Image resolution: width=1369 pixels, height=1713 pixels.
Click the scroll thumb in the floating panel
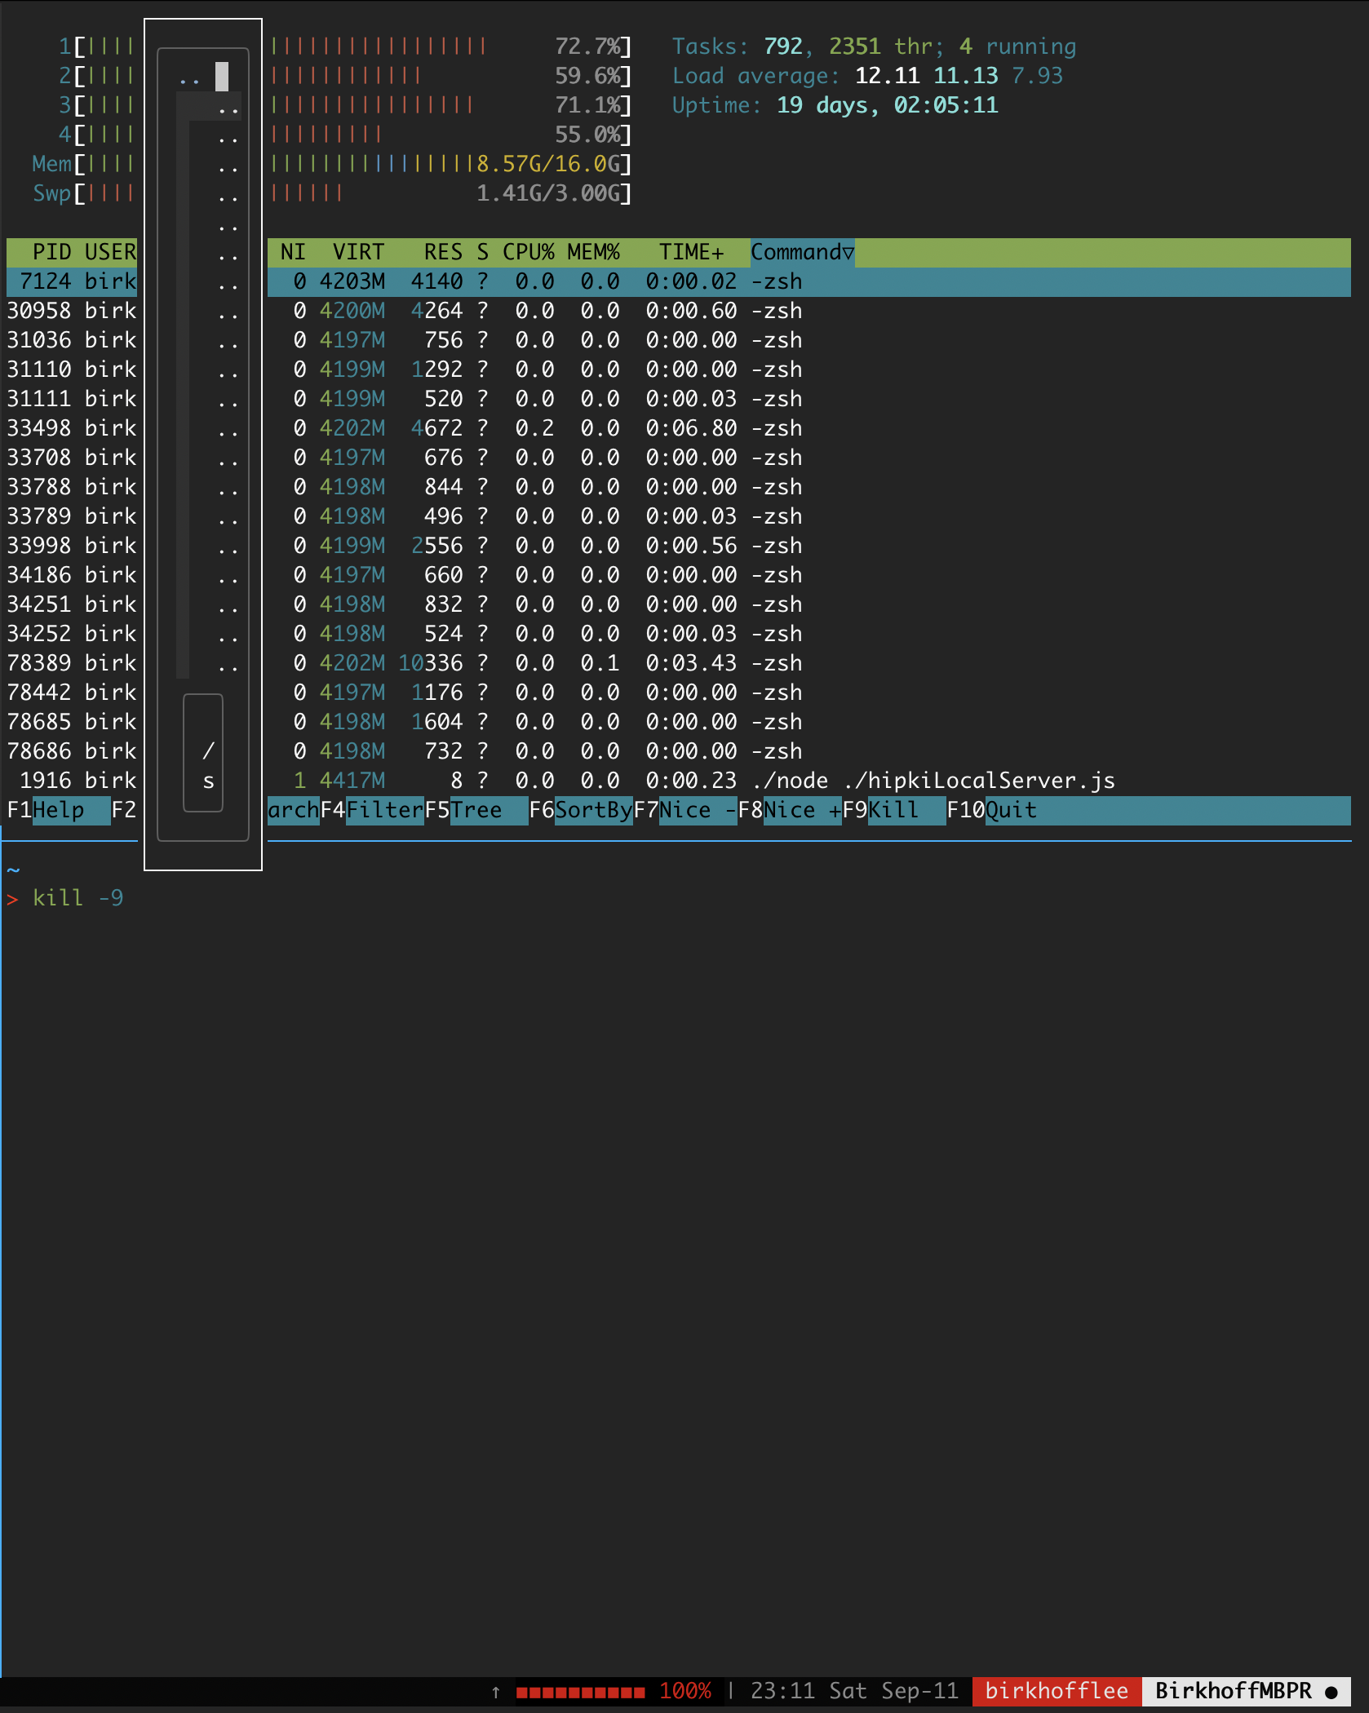(x=221, y=77)
